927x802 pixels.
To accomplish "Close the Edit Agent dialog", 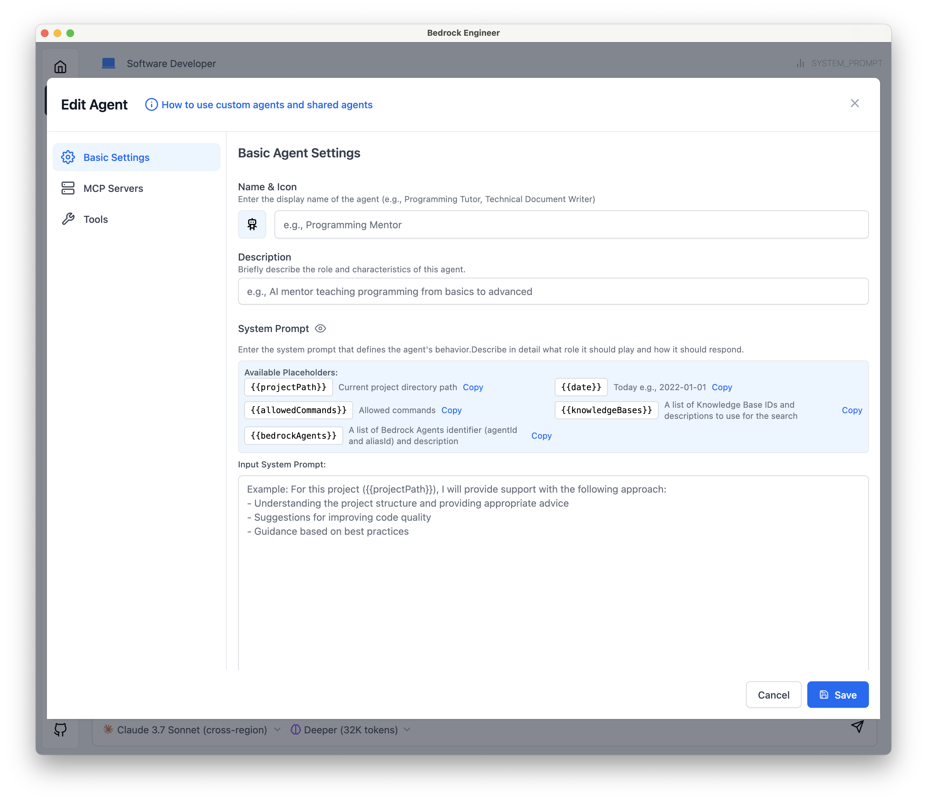I will pos(855,103).
